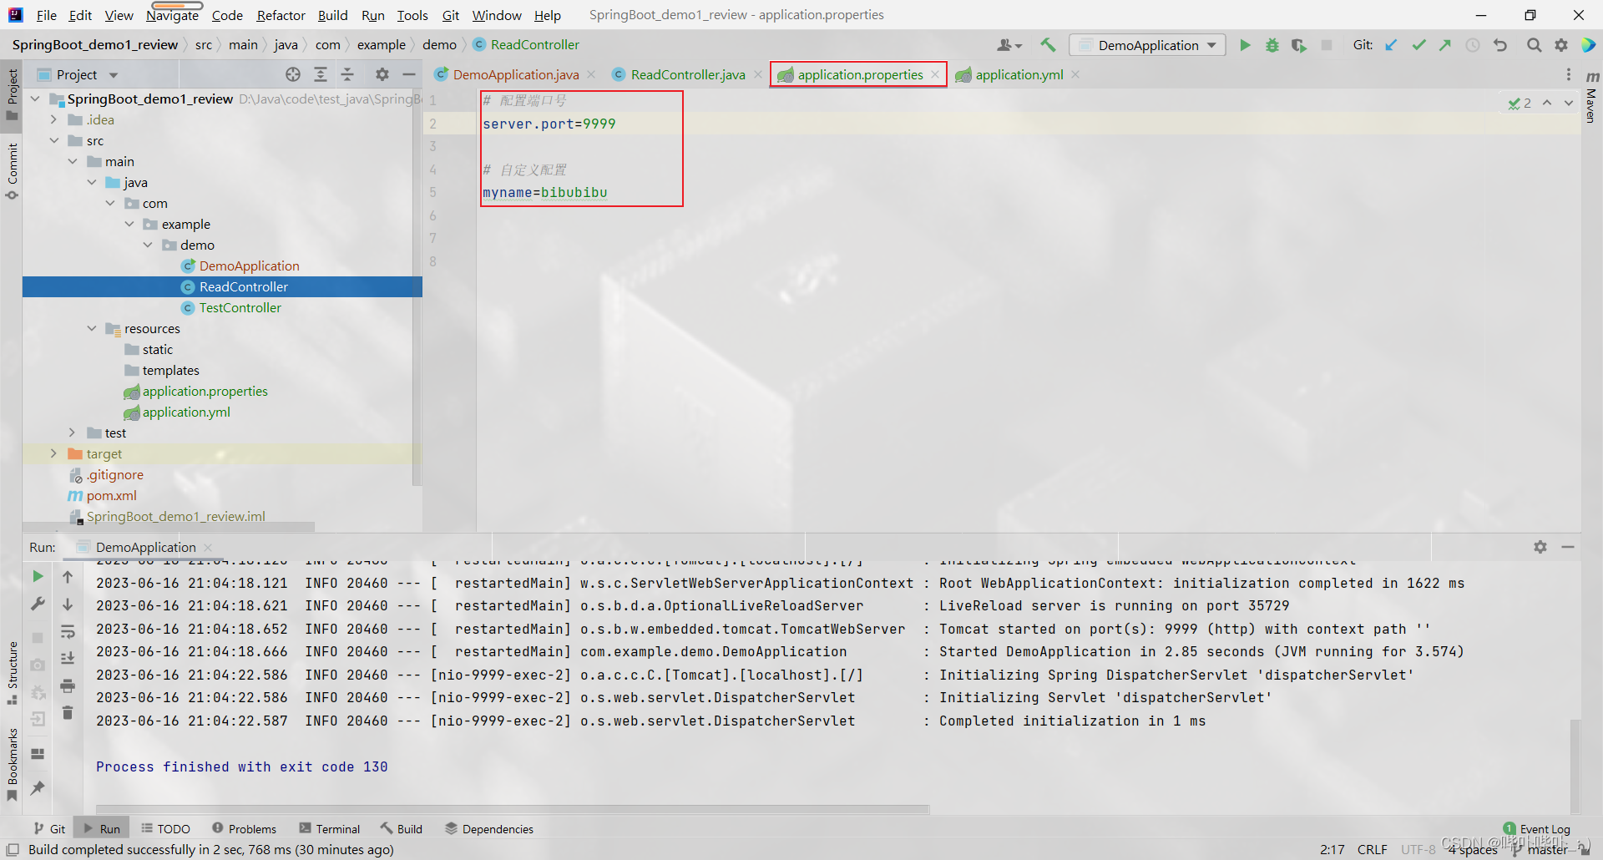1603x860 pixels.
Task: Select pom.xml in project tree
Action: click(111, 495)
